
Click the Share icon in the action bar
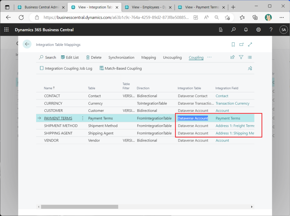click(233, 57)
